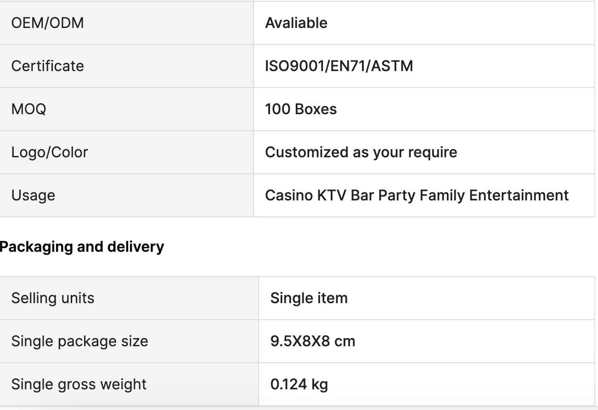
Task: Click the OEM/ODM label cell
Action: coord(48,23)
